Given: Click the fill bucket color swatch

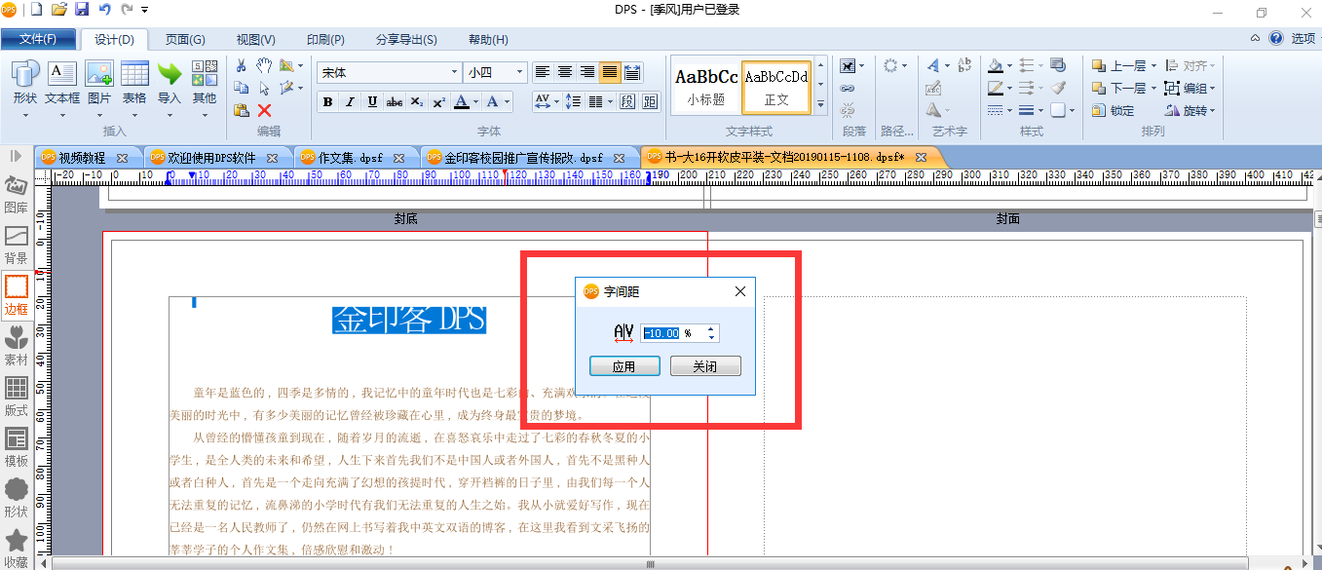Looking at the screenshot, I should click(996, 65).
